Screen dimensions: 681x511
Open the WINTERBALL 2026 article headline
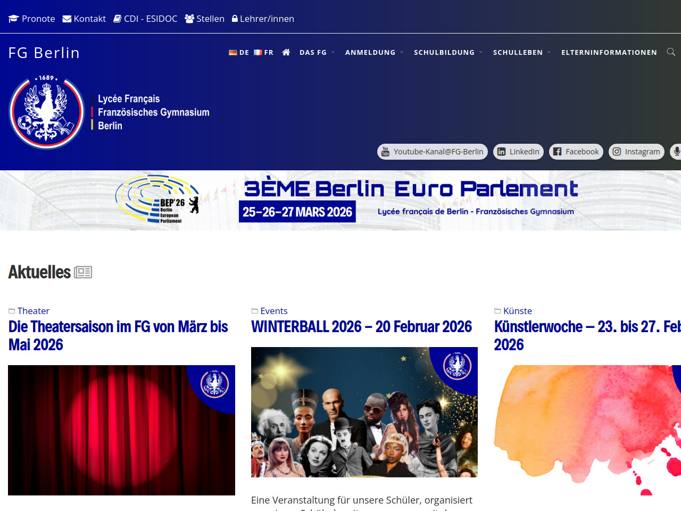click(361, 326)
